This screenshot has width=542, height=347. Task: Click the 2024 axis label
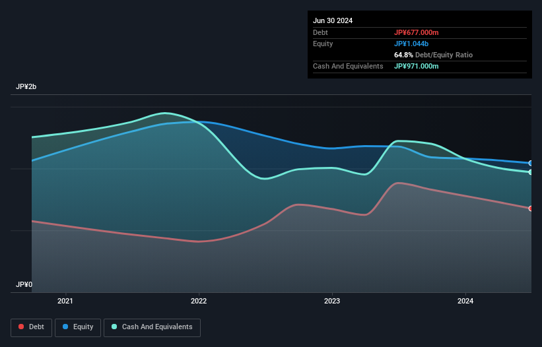(465, 301)
